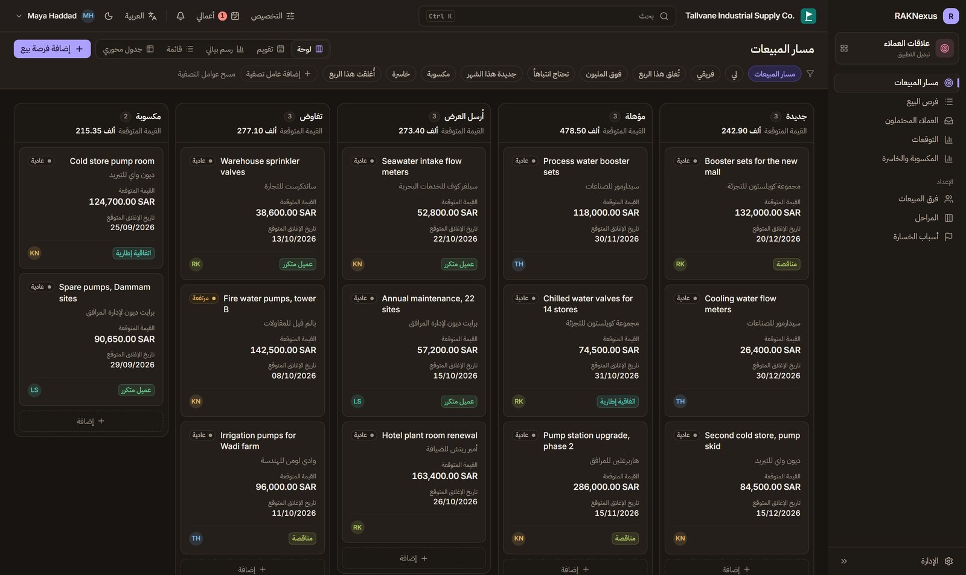The image size is (966, 575).
Task: Open علاقات العملاء app switcher
Action: (897, 48)
